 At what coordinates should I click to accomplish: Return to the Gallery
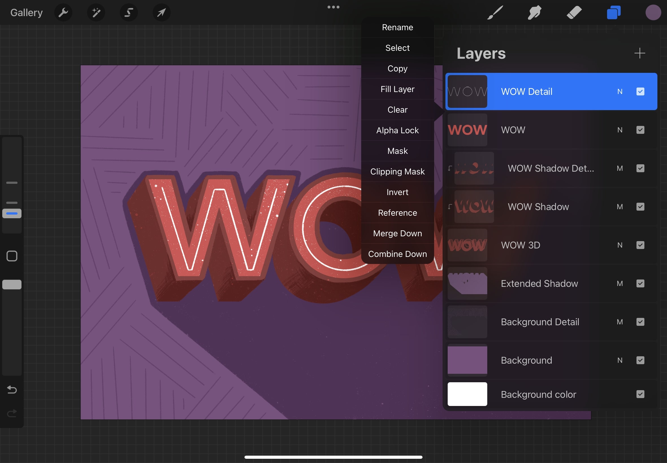tap(26, 12)
